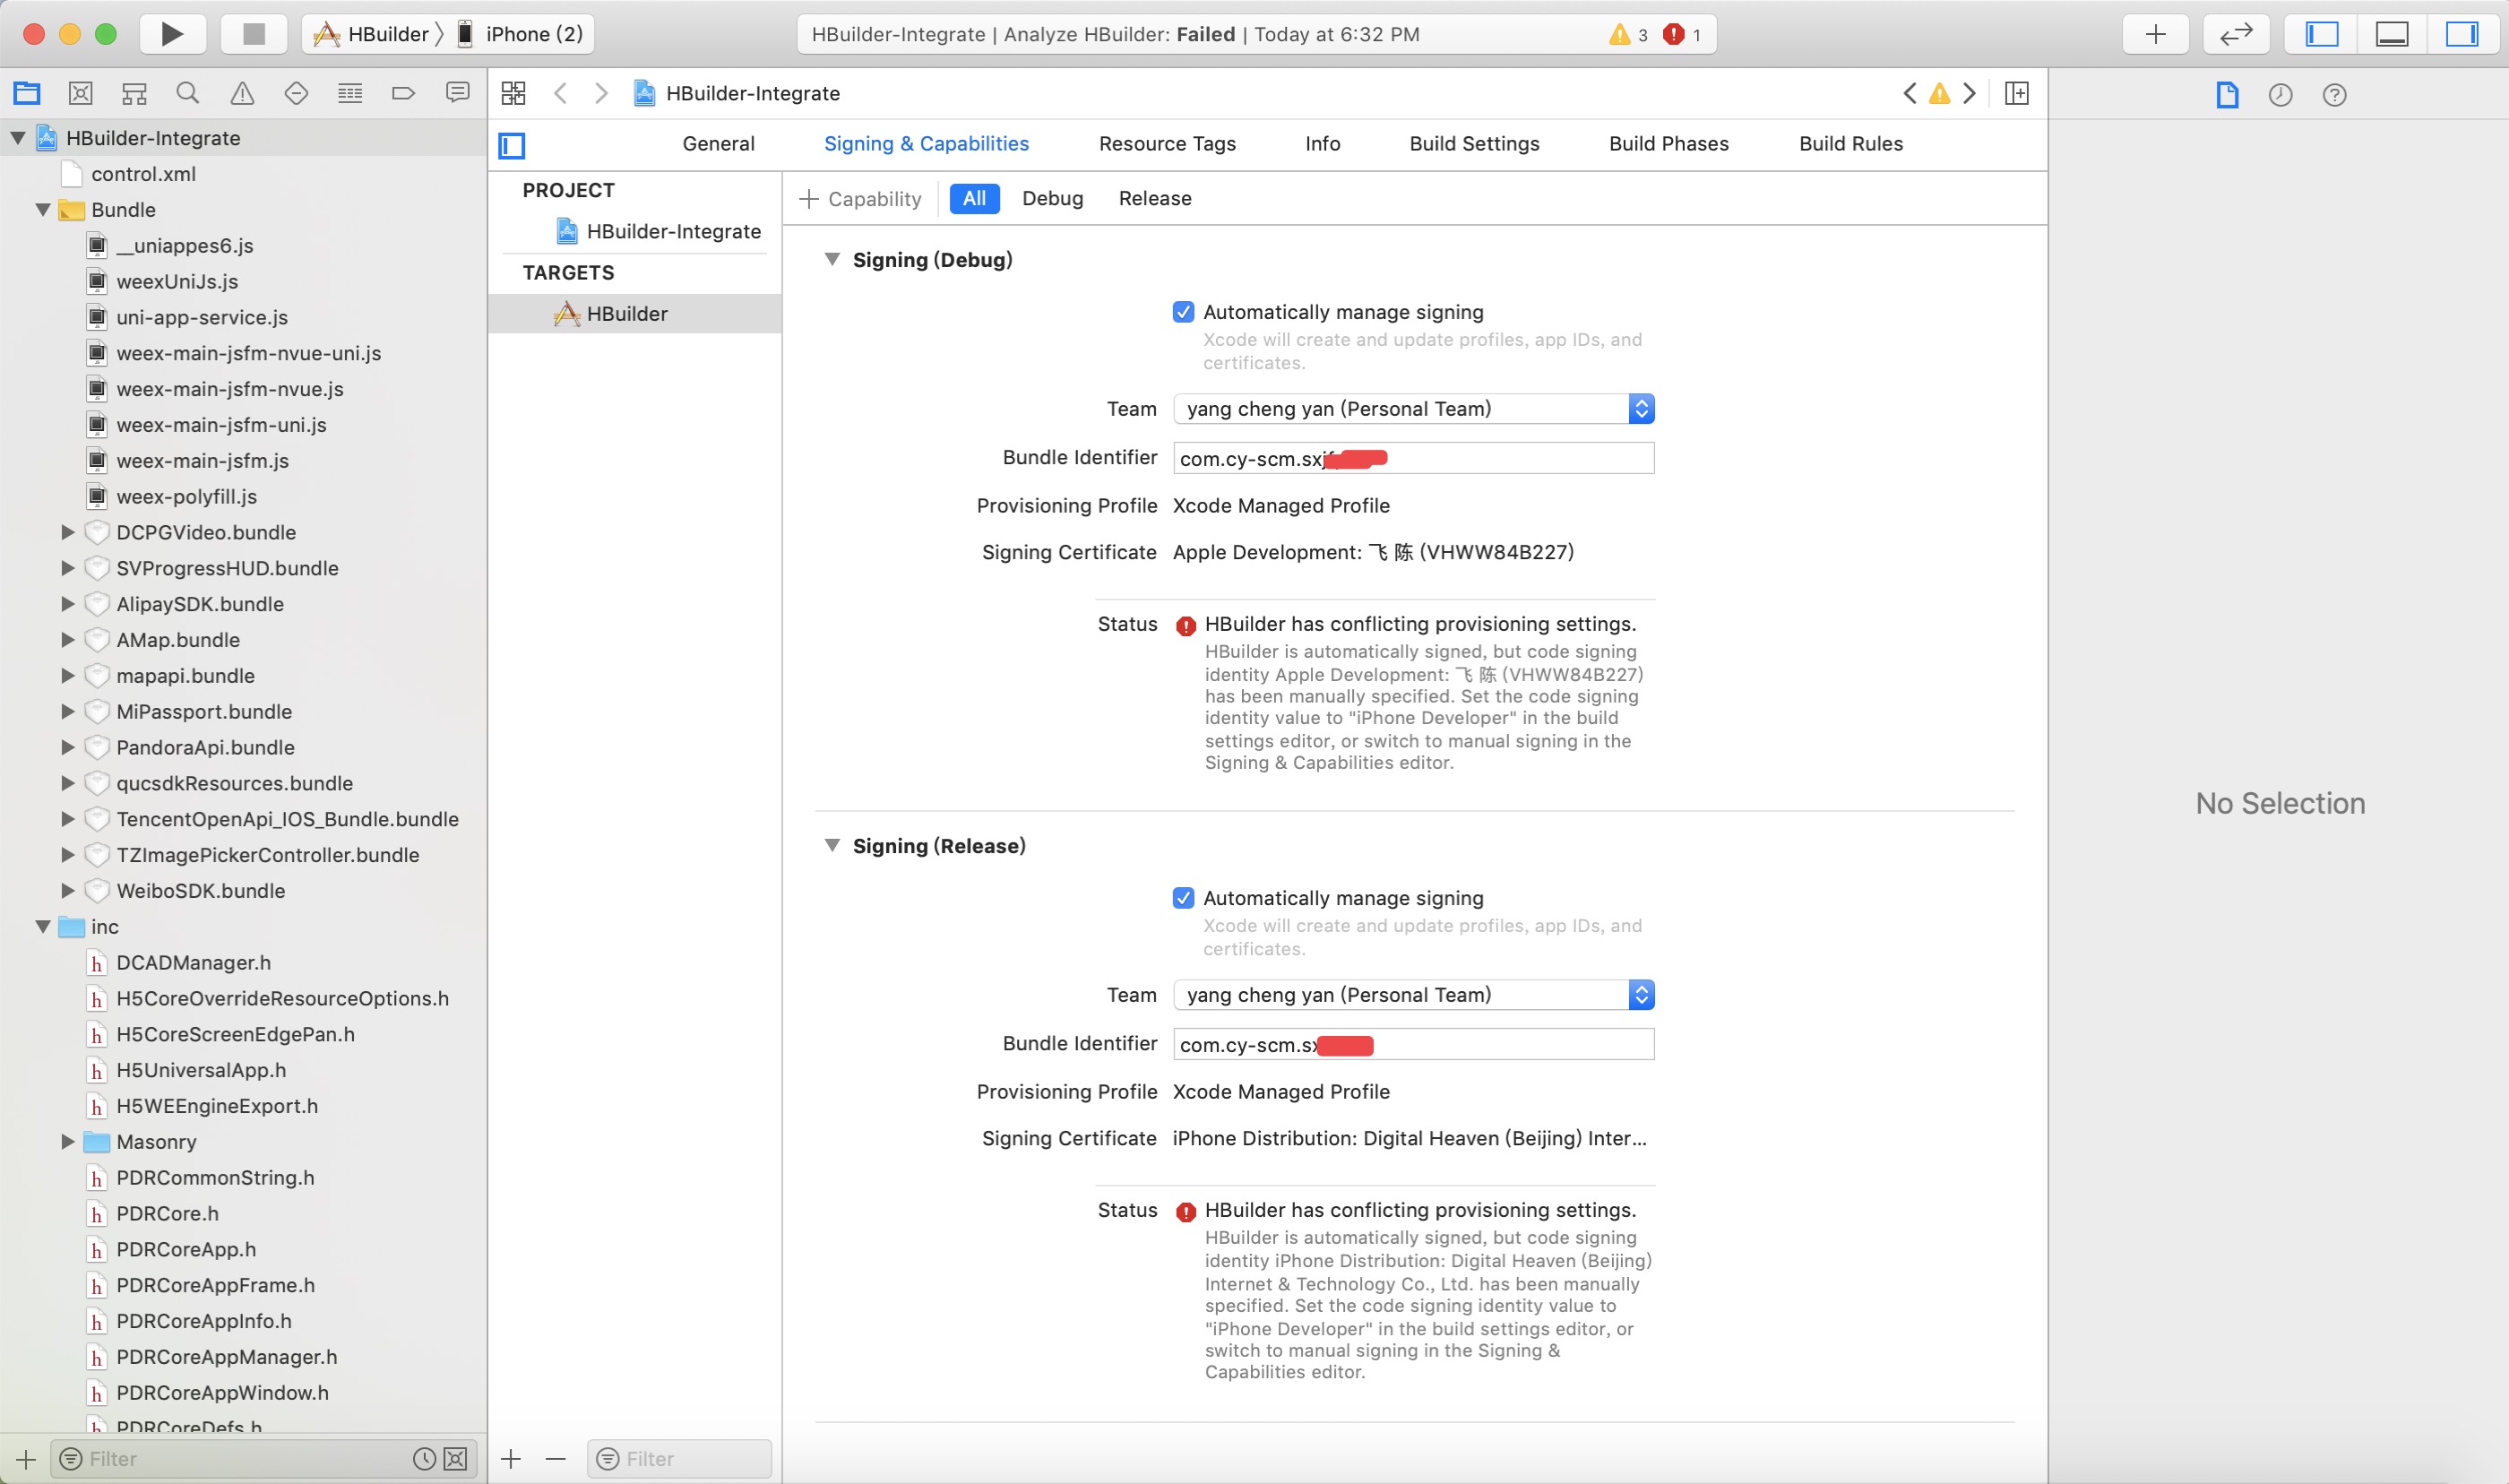Open the Find navigator magnifier icon
2509x1484 pixels.
click(x=187, y=93)
